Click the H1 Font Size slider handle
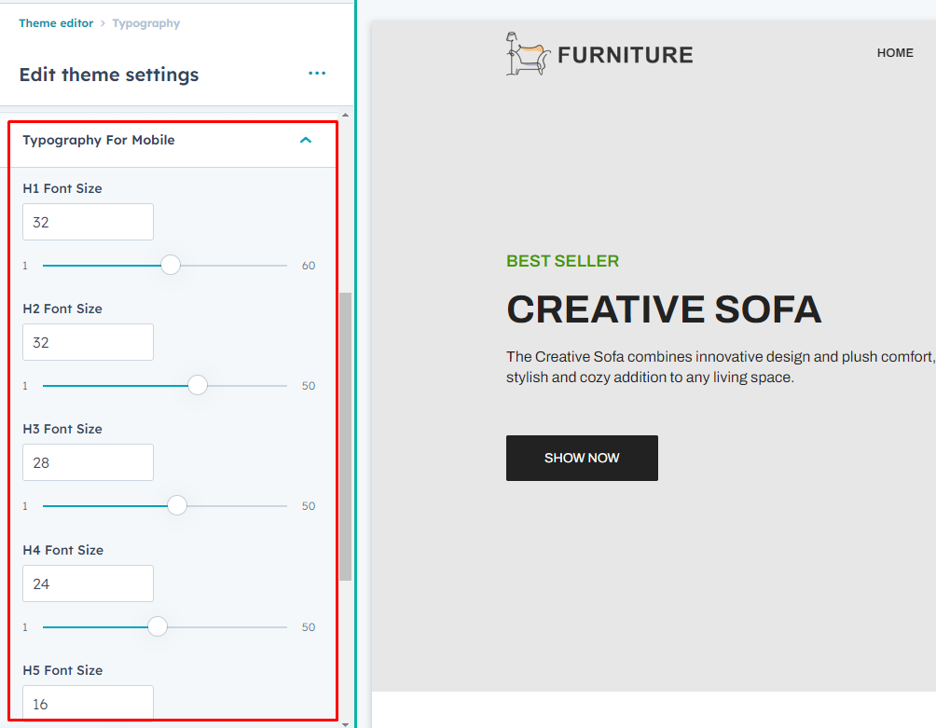Screen dimensions: 936x728 171,265
